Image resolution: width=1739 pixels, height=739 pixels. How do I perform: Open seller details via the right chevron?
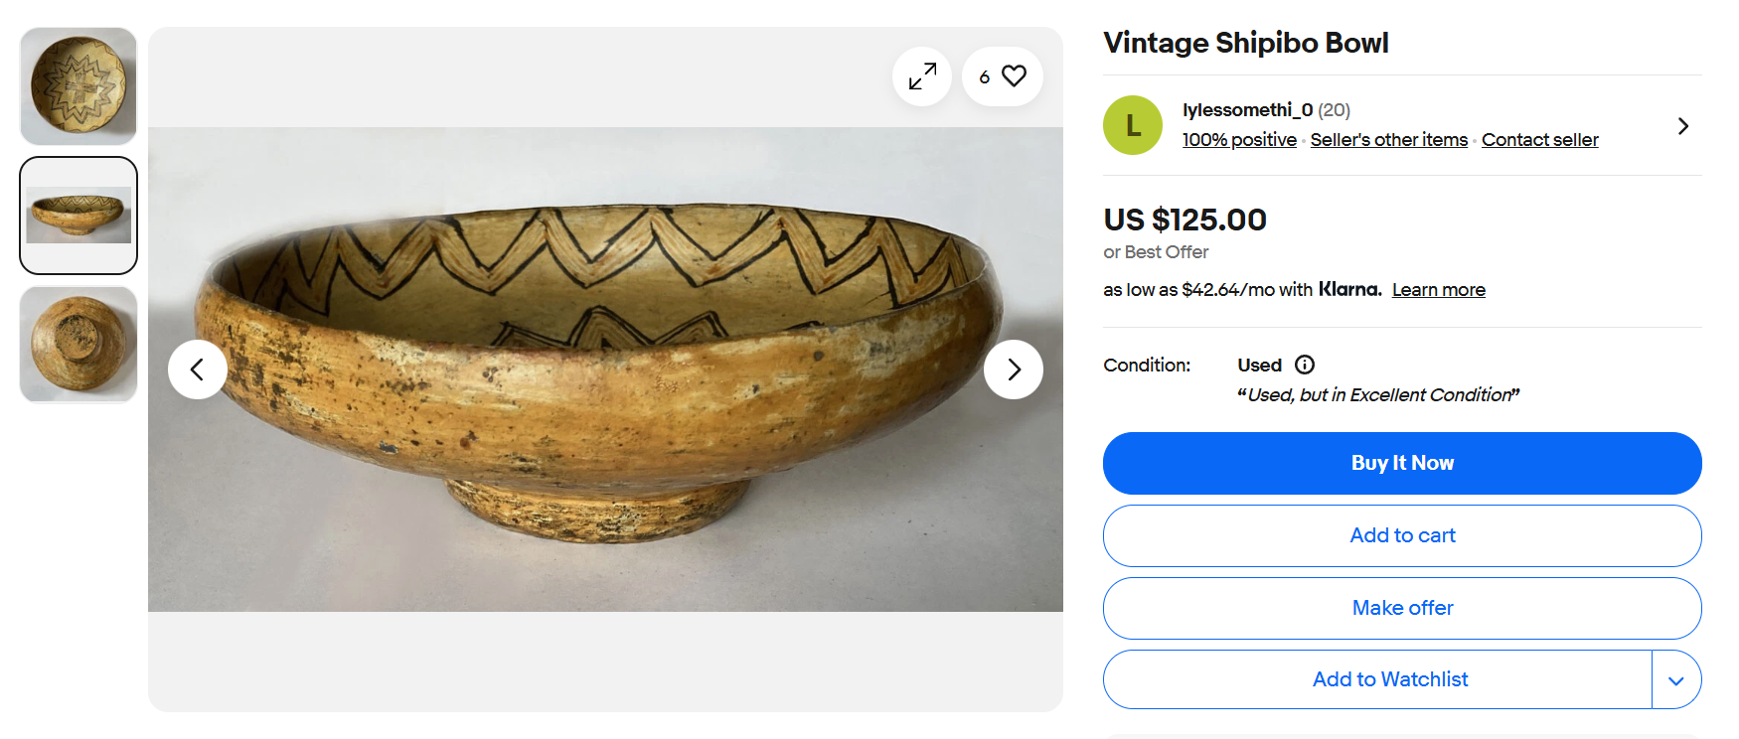1682,126
